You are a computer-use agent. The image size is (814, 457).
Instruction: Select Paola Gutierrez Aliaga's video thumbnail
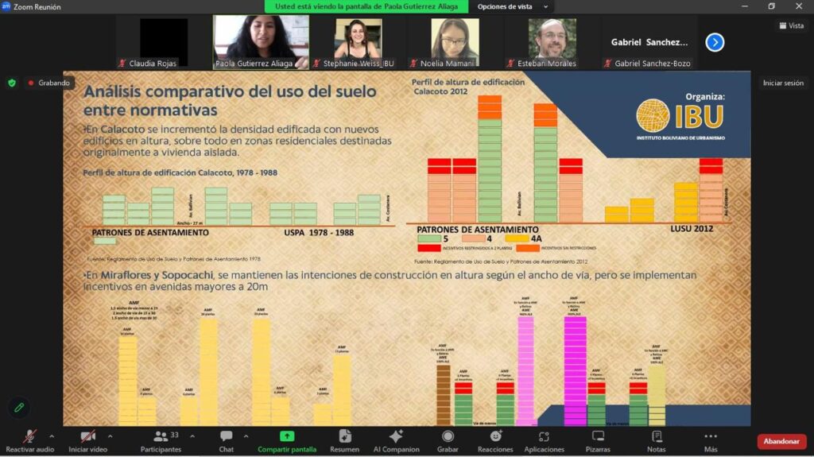pos(261,42)
